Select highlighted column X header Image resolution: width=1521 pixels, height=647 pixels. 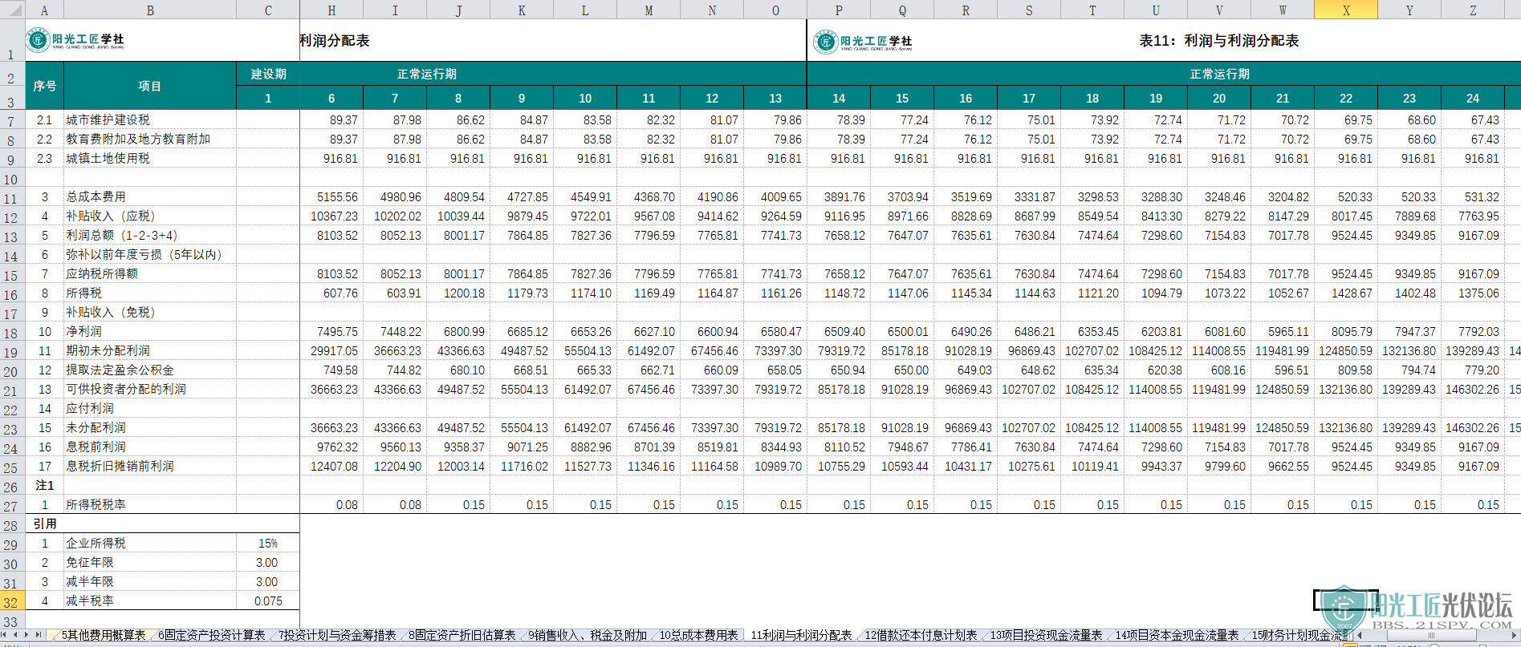pyautogui.click(x=1346, y=10)
